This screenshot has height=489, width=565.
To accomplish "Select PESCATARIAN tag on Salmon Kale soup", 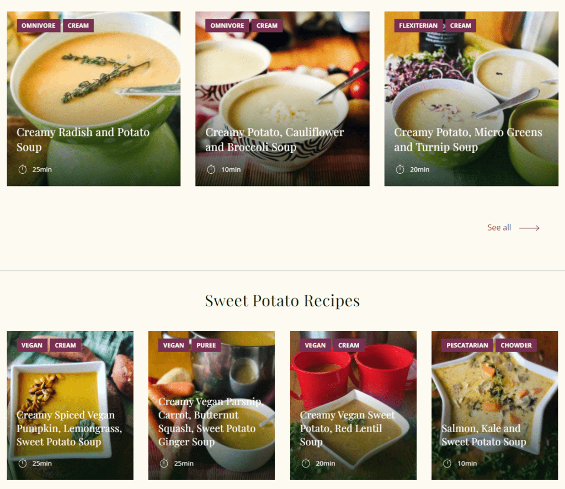I will pyautogui.click(x=467, y=345).
